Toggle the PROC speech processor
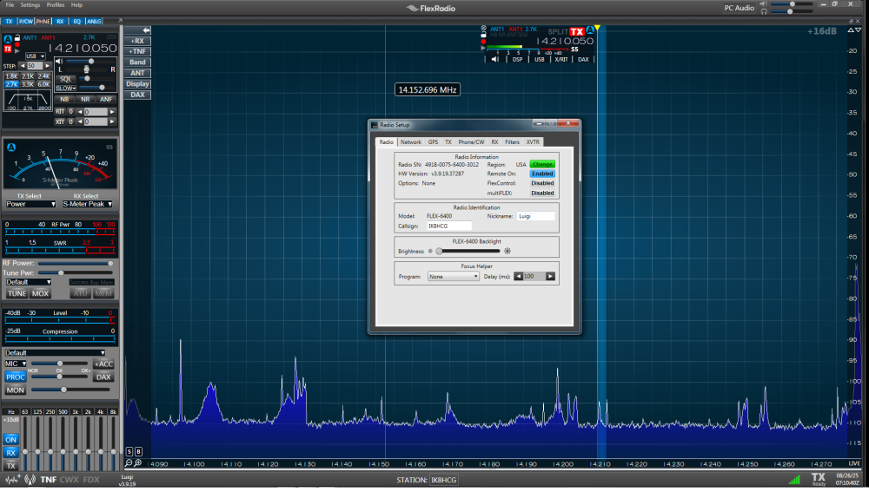869x492 pixels. 15,377
